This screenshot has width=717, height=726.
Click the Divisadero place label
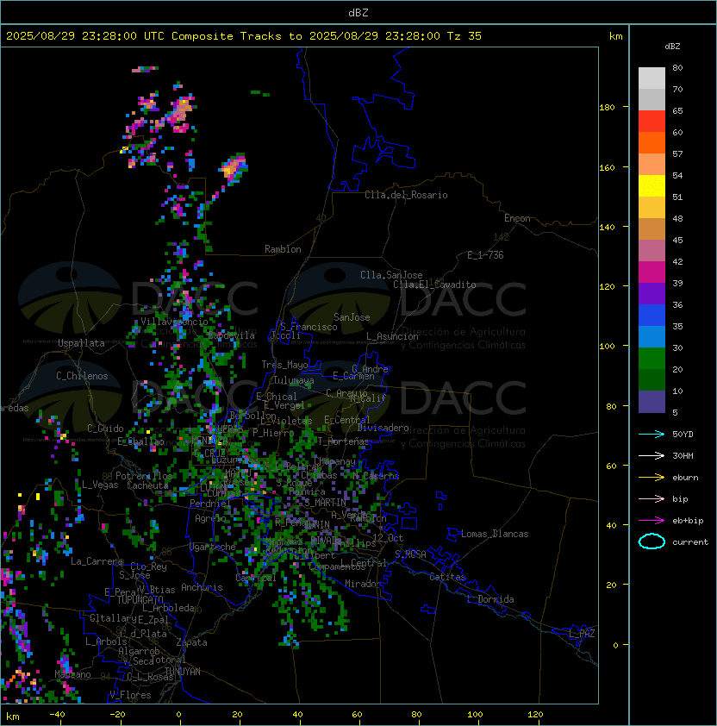pyautogui.click(x=383, y=428)
